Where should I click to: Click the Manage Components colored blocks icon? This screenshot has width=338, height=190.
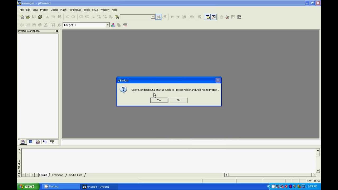113,25
